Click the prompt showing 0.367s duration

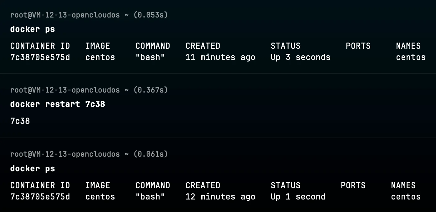(89, 90)
